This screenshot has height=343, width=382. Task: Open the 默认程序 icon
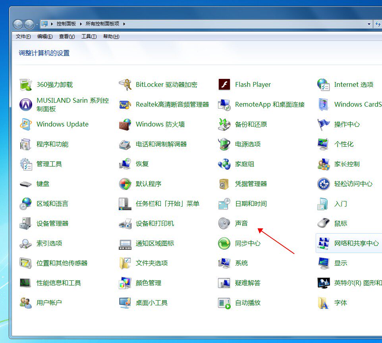click(125, 184)
